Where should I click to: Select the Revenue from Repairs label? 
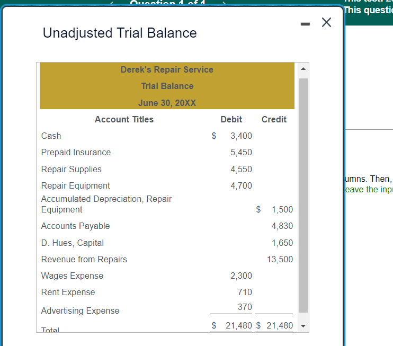[x=84, y=259]
